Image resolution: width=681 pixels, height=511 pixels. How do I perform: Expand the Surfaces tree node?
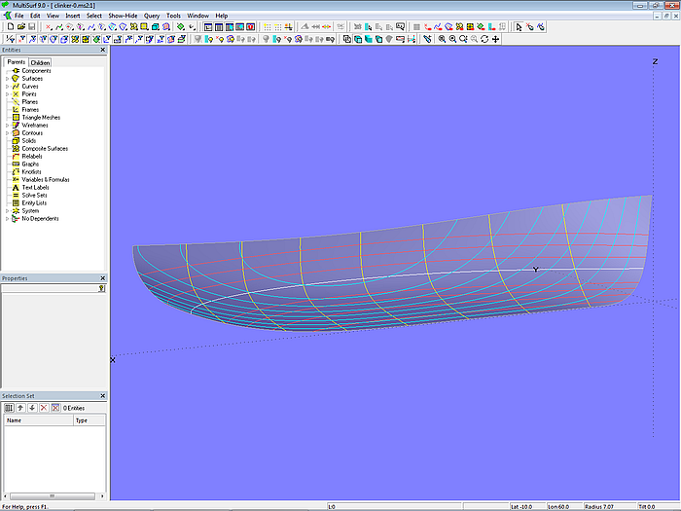[7, 79]
